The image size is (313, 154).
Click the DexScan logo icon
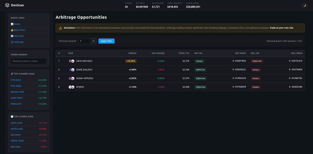click(x=7, y=5)
